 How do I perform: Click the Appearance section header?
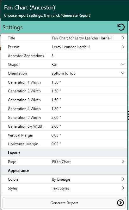click(19, 171)
